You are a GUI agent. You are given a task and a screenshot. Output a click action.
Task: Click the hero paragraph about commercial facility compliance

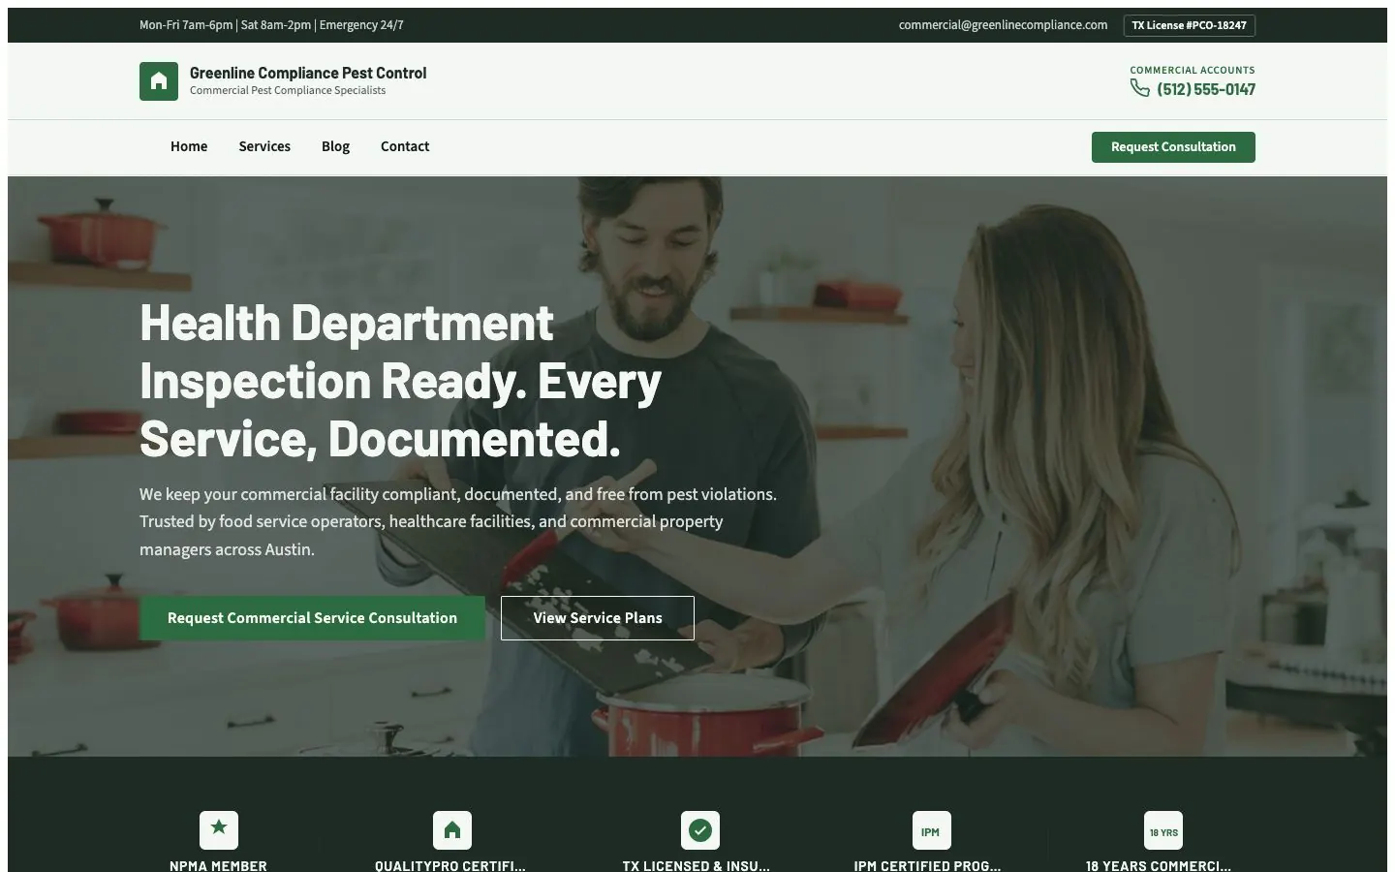click(458, 522)
